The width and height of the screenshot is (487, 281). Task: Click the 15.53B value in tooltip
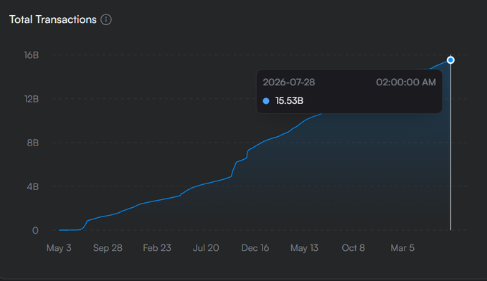(289, 101)
